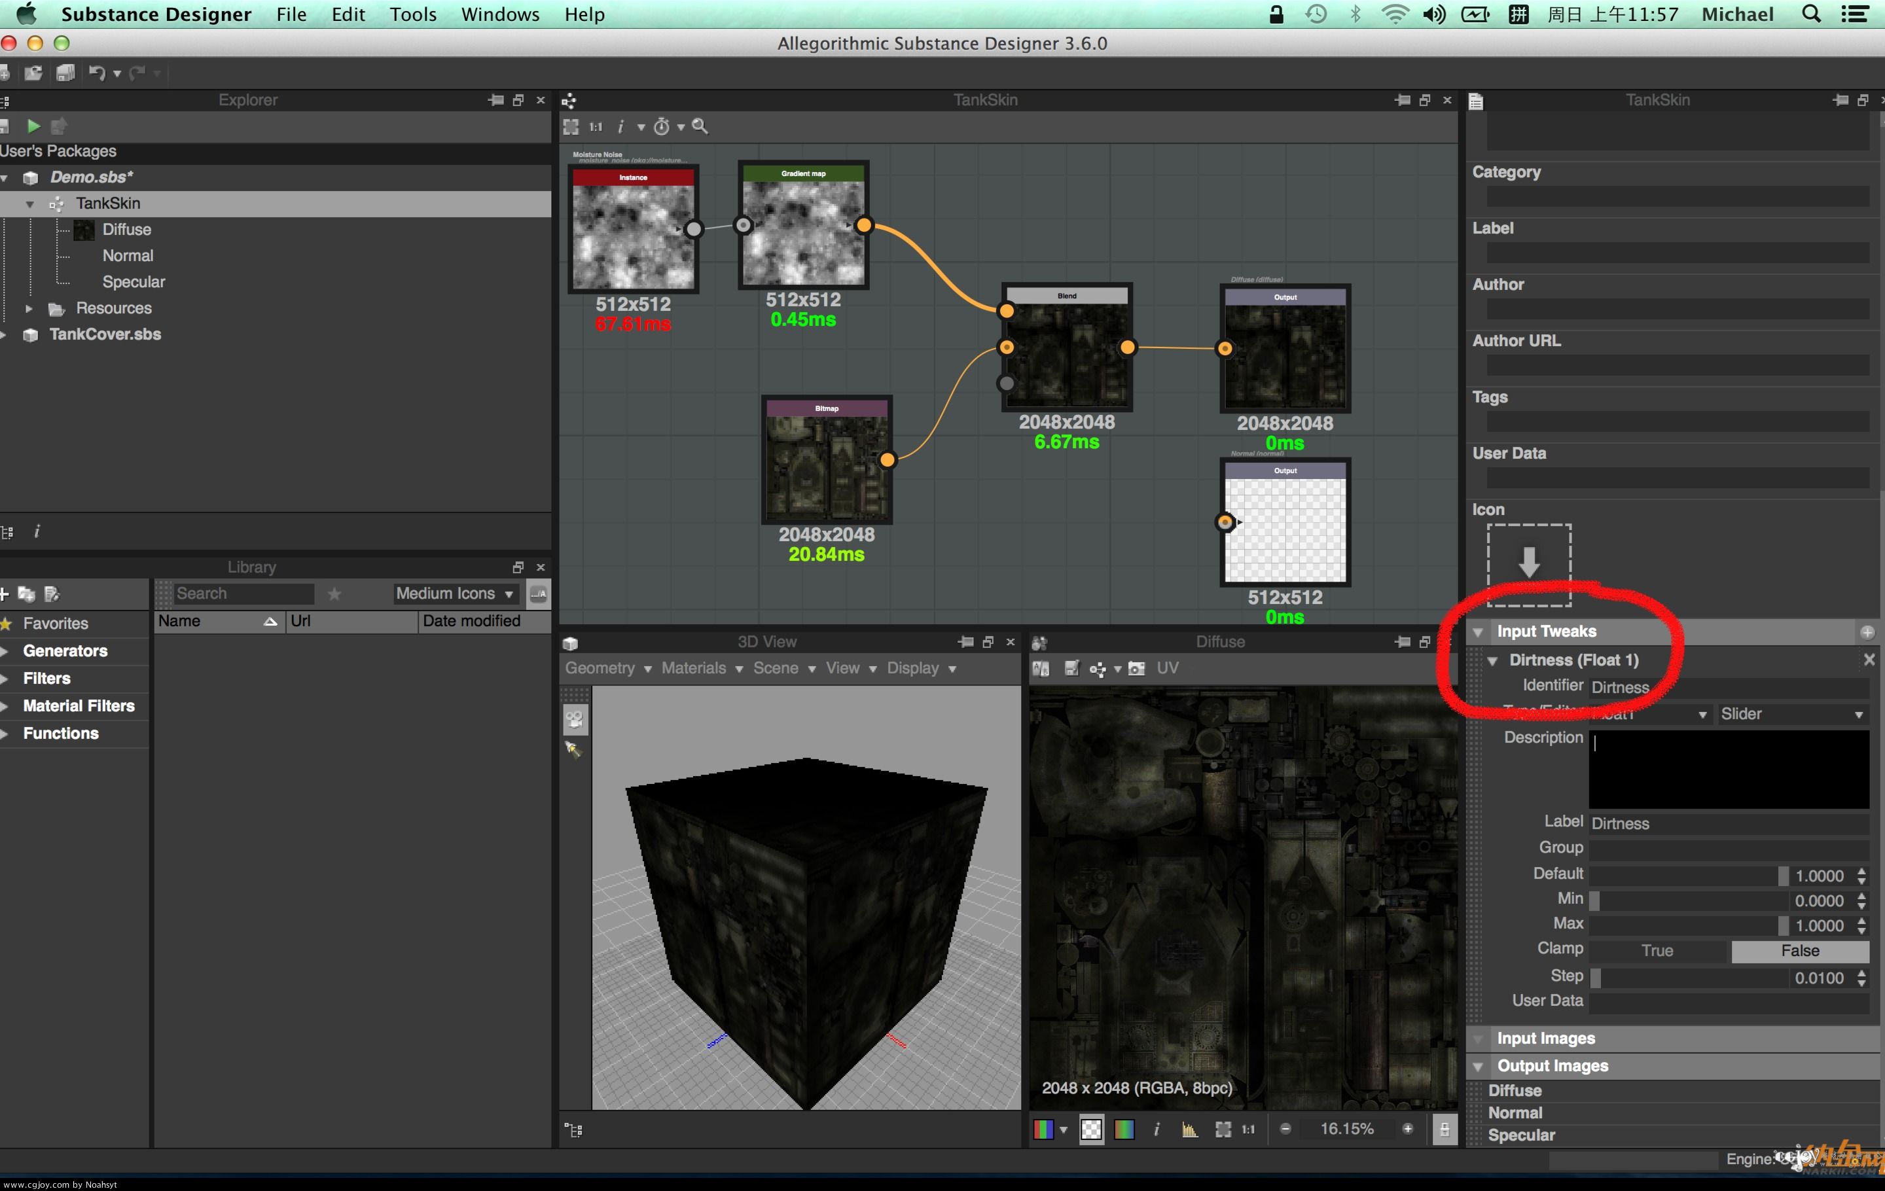This screenshot has width=1885, height=1191.
Task: Open the Slider editor type dropdown
Action: point(1792,714)
